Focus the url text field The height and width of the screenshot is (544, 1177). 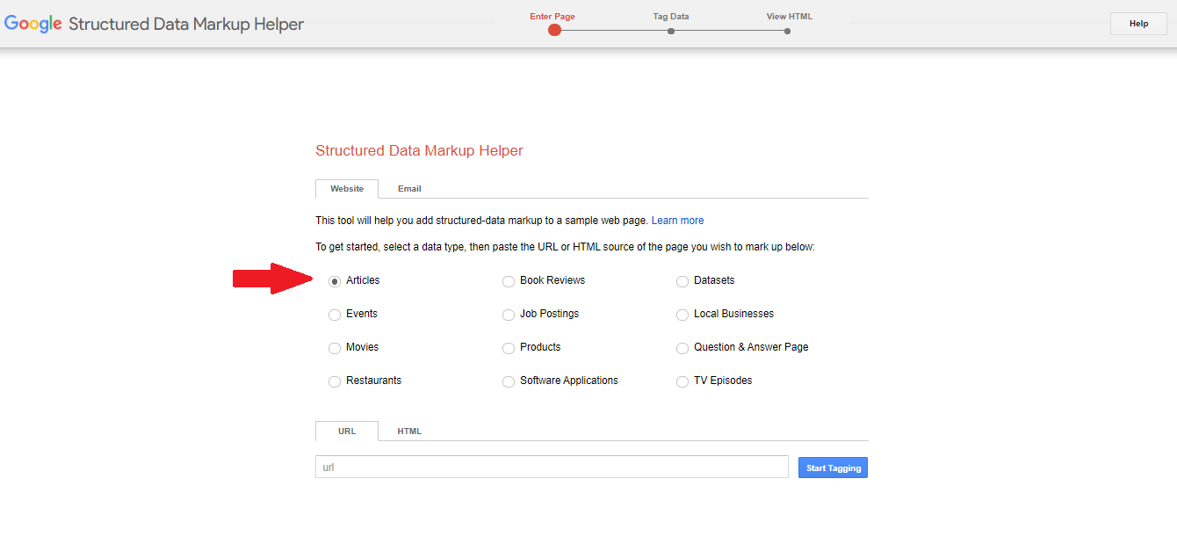click(x=552, y=467)
